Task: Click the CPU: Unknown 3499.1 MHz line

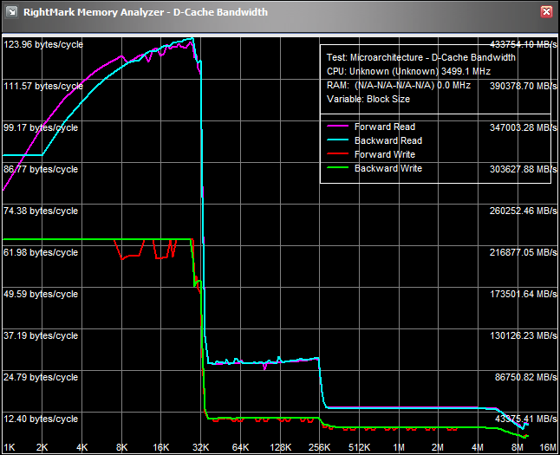Action: tap(408, 71)
